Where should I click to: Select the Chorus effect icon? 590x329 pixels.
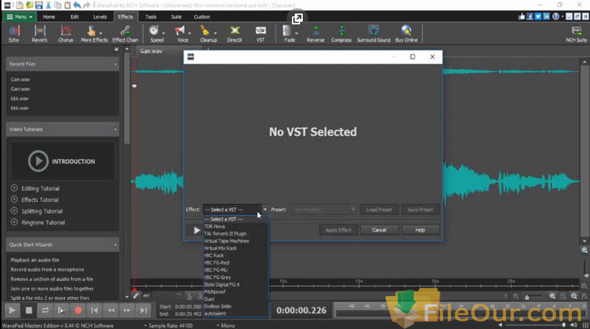(65, 34)
